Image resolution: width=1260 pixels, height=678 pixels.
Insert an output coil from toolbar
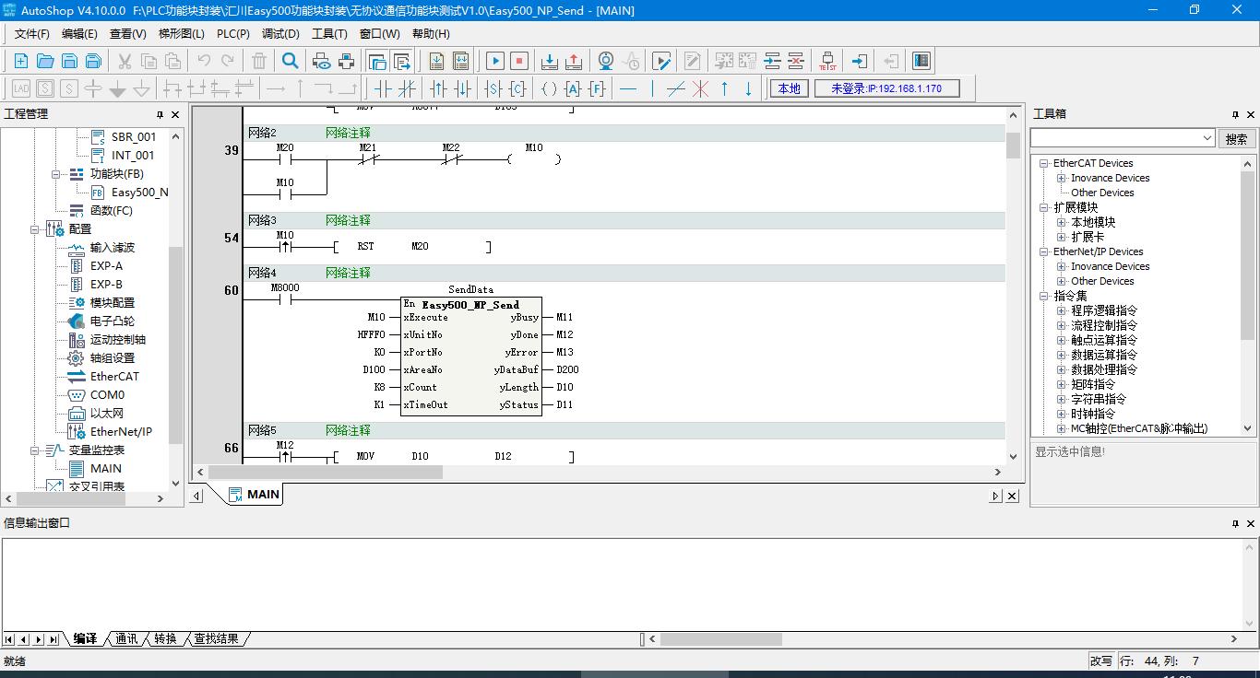click(549, 88)
